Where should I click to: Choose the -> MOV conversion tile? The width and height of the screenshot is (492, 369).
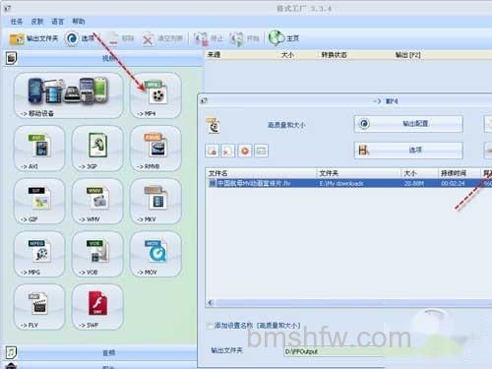[x=155, y=254]
